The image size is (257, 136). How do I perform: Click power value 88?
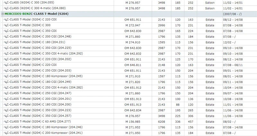178,105
